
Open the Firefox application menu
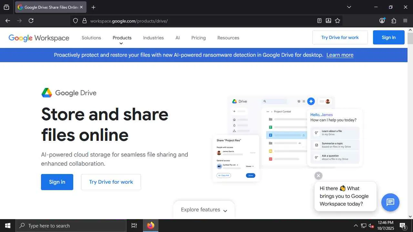click(x=405, y=21)
